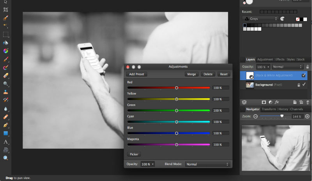This screenshot has width=312, height=181.
Task: Open the Greys palette dropdown
Action: (260, 18)
